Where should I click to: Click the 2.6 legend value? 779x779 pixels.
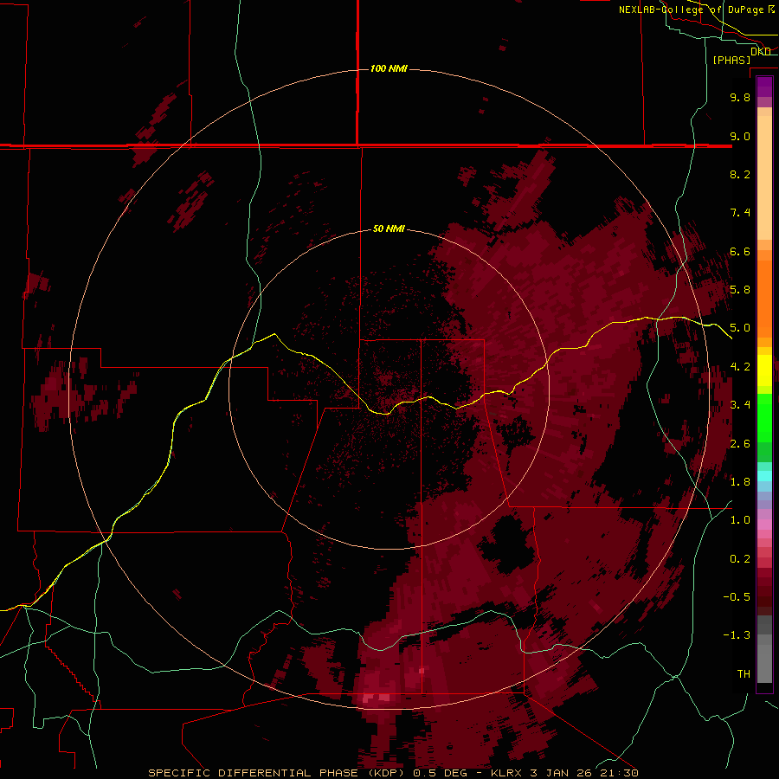click(740, 444)
